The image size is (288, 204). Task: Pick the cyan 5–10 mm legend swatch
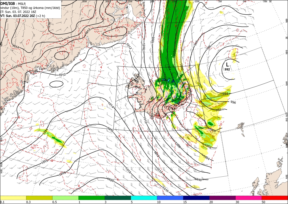[144, 198]
